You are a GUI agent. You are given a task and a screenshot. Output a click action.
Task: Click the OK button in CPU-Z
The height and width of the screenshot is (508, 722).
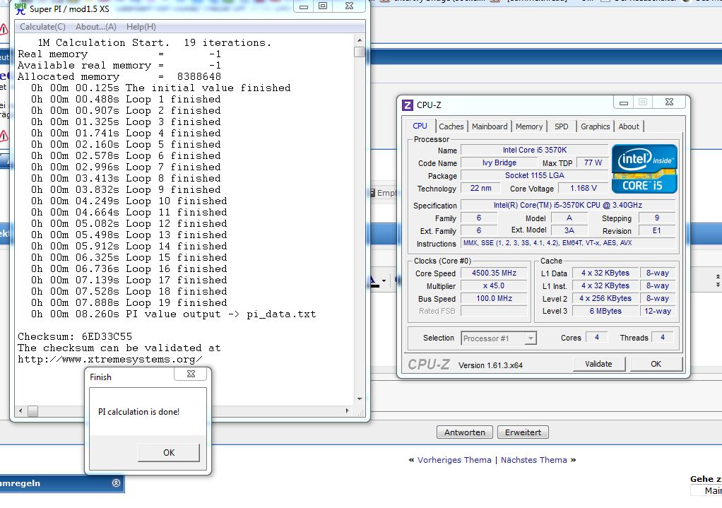(656, 364)
